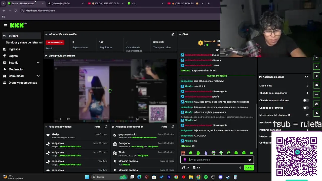
Task: Click the taskbar Buscar search box
Action: [x=109, y=177]
